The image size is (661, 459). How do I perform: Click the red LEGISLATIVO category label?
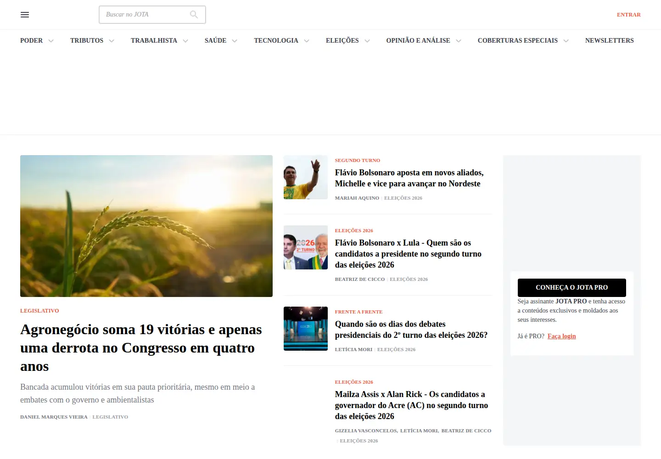(x=39, y=311)
